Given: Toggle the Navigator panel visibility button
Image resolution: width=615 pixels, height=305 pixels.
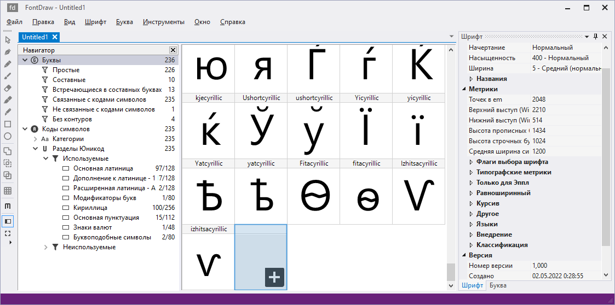Looking at the screenshot, I should tap(8, 221).
